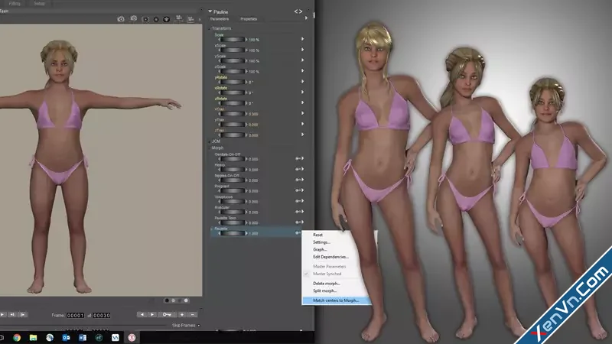Open the zScale parameter options arrow
Viewport: 612px width, 344px height.
click(x=302, y=71)
